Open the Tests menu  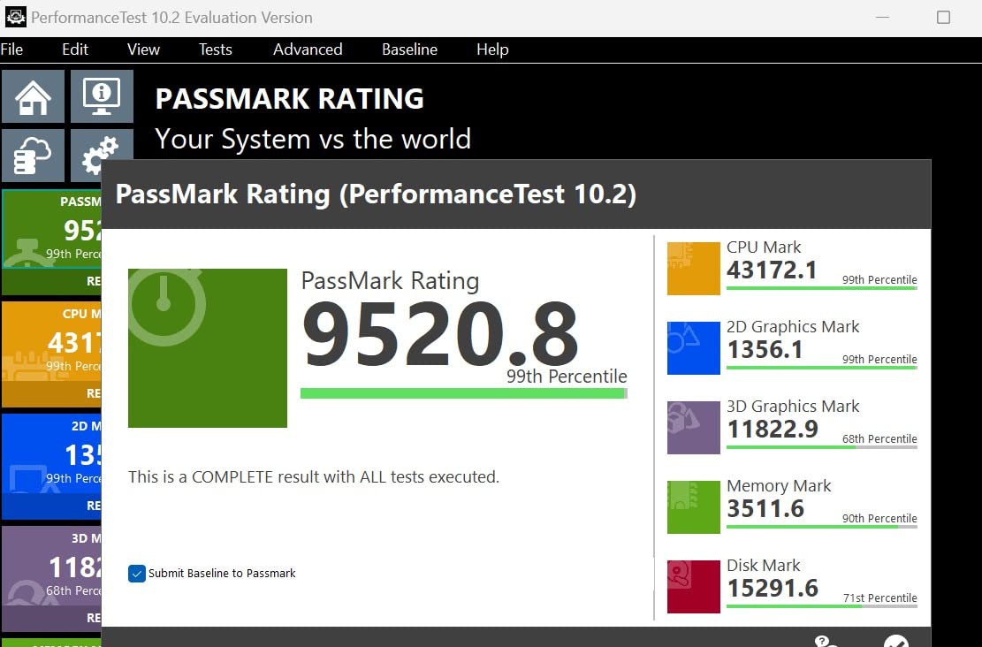pos(216,49)
